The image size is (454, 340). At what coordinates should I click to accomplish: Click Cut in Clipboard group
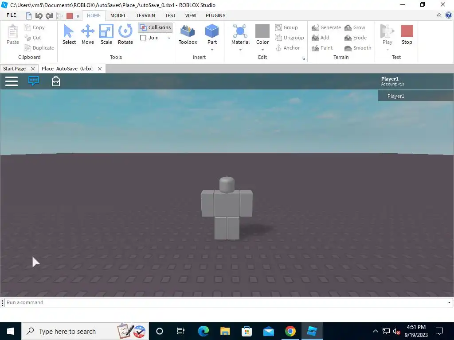33,38
